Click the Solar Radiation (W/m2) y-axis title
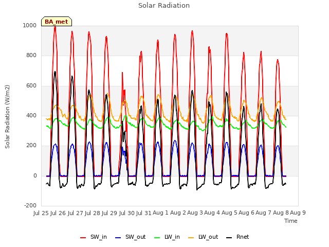The height and width of the screenshot is (247, 329). [7, 117]
